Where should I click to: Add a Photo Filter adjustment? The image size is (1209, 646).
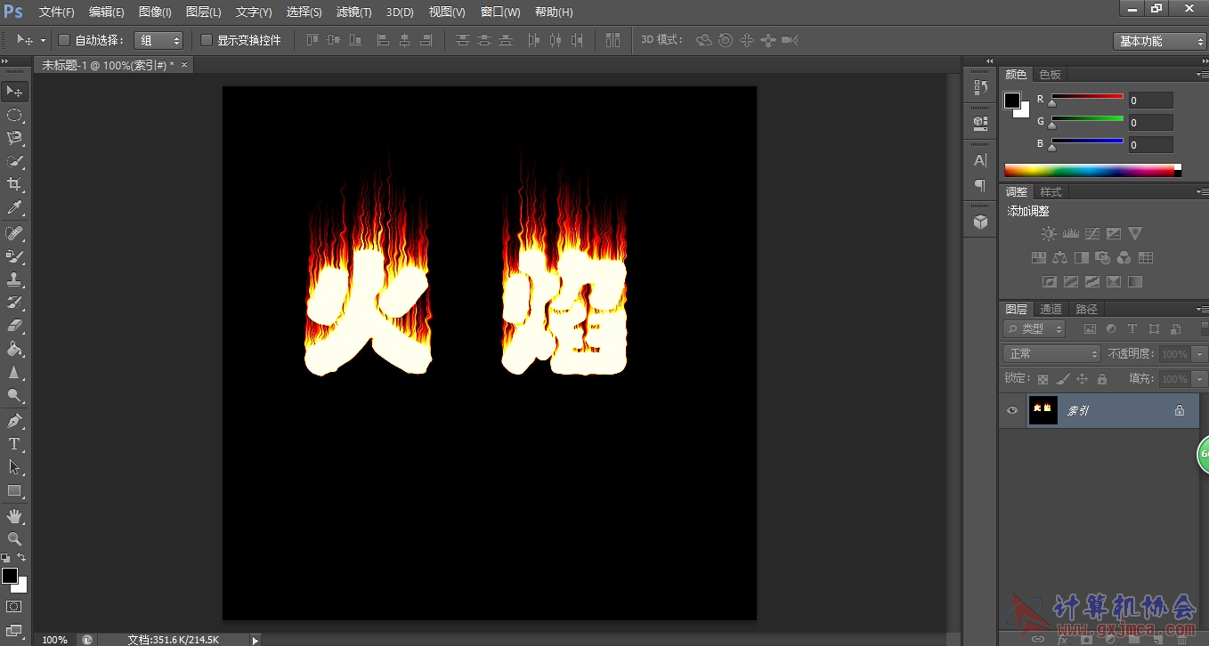(x=1103, y=258)
